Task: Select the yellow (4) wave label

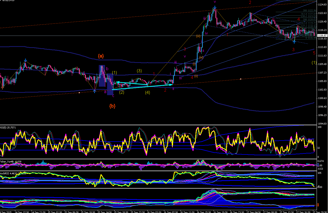Action: tap(147, 92)
